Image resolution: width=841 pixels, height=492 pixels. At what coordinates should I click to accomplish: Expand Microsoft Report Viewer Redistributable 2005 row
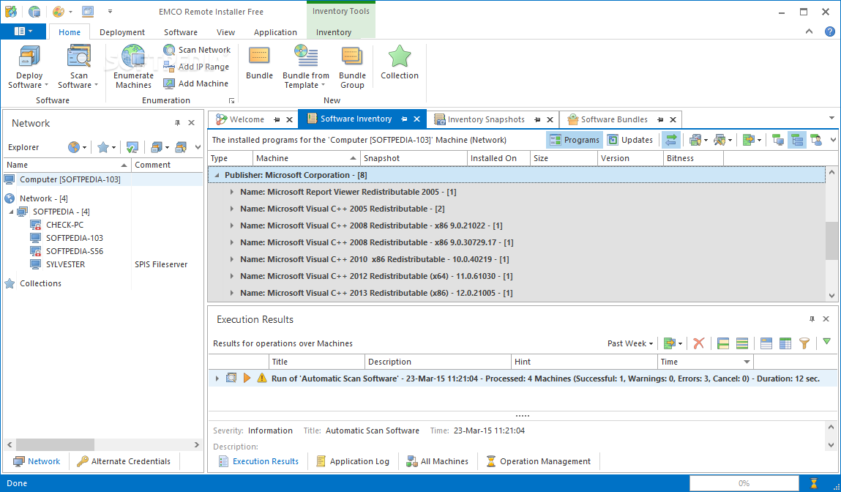coord(232,192)
